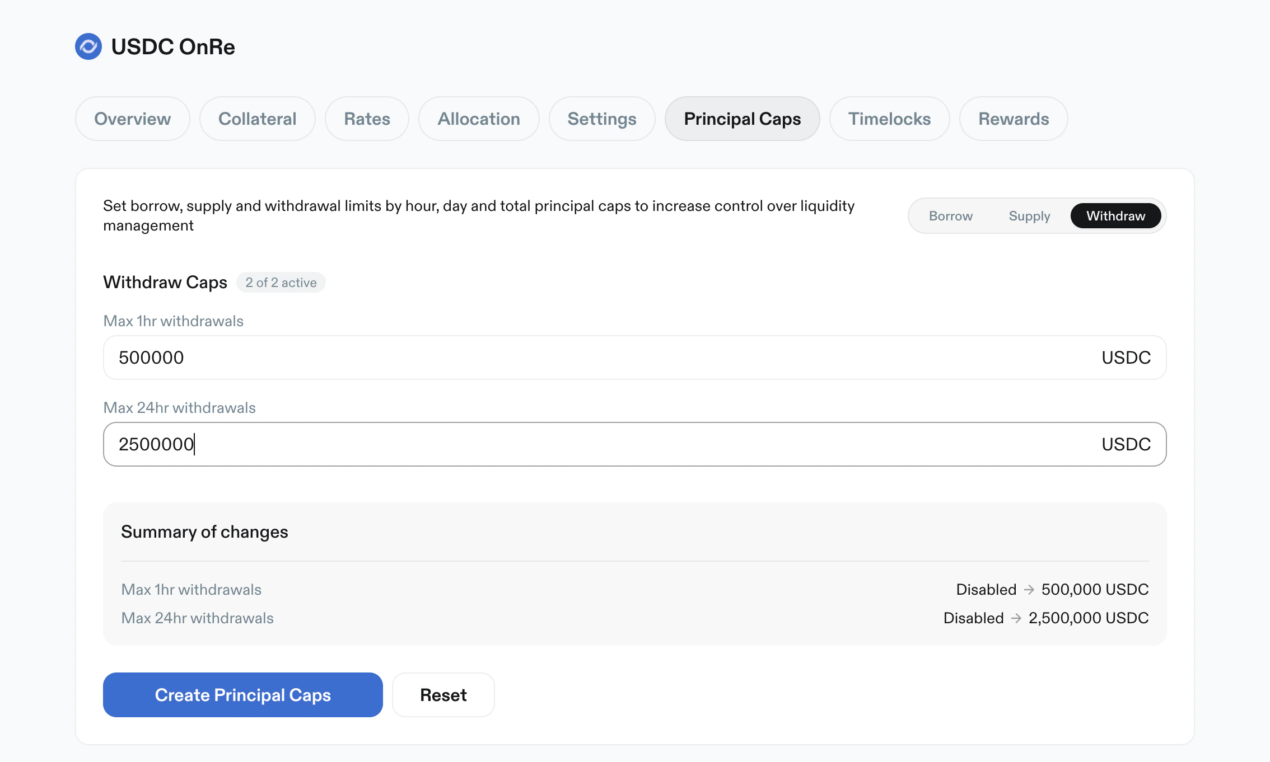Click arrow icon in 24hr withdrawals summary
The width and height of the screenshot is (1270, 762).
(x=1016, y=618)
